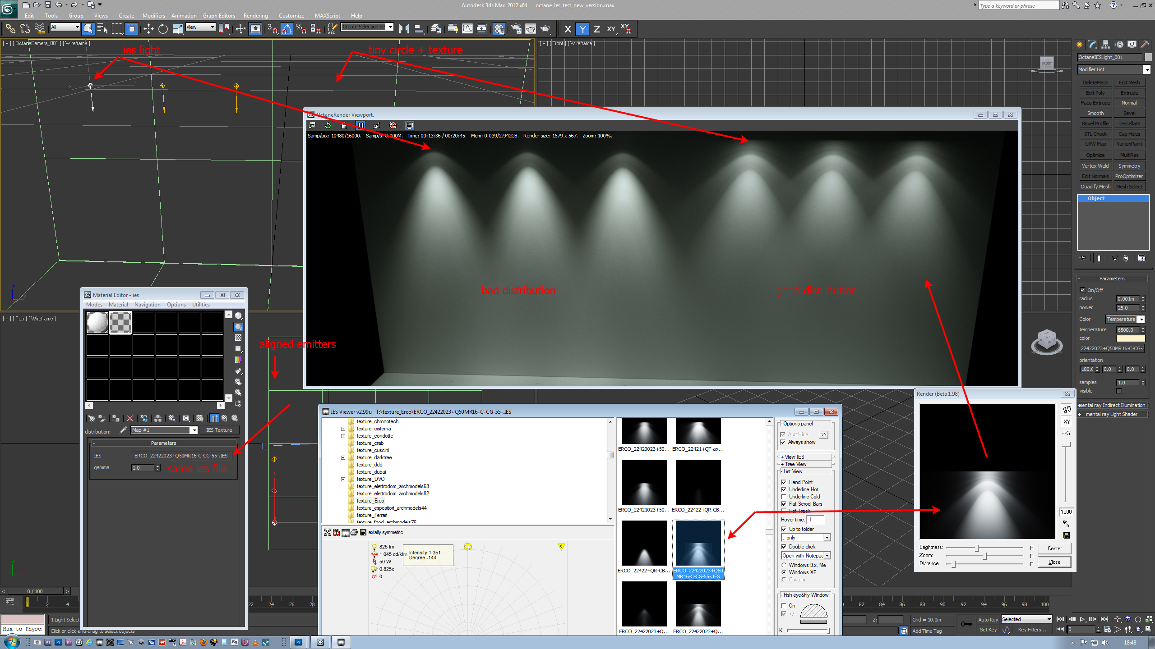Click the Mirror tool icon
The width and height of the screenshot is (1155, 649).
point(404,29)
